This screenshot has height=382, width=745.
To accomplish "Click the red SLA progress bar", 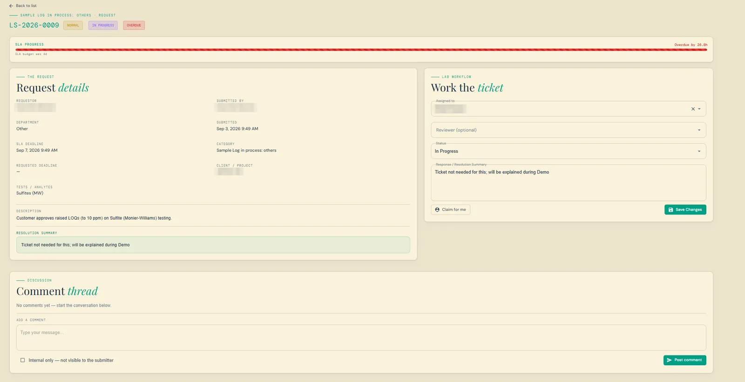I will (361, 49).
